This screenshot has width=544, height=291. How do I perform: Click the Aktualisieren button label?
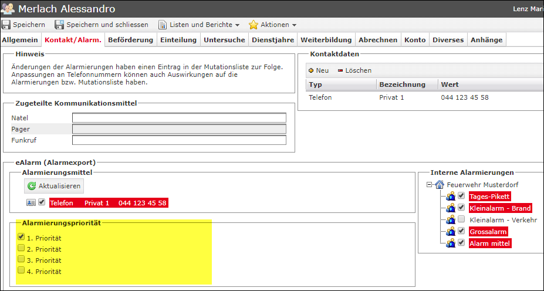[59, 186]
